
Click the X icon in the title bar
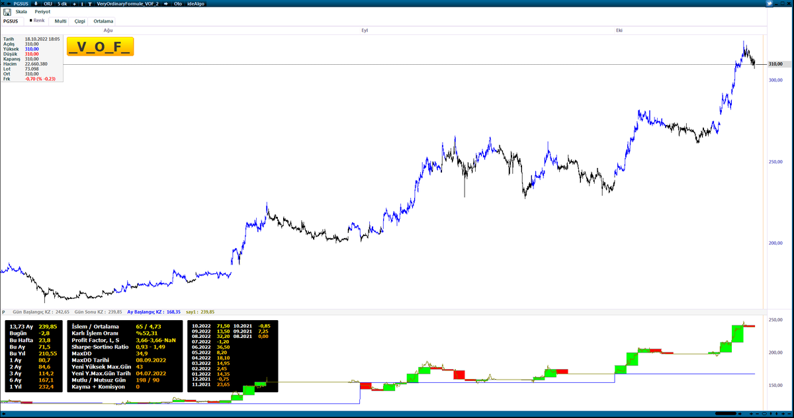3,4
